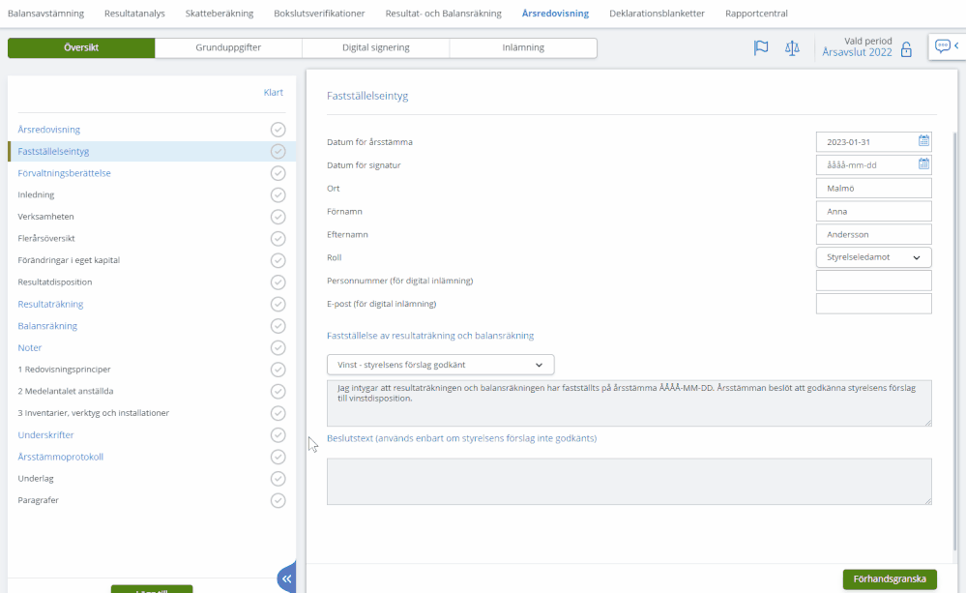966x593 pixels.
Task: Open the Underskrifter section link
Action: pos(44,435)
